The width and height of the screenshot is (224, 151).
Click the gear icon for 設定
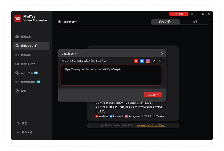[x=18, y=123]
